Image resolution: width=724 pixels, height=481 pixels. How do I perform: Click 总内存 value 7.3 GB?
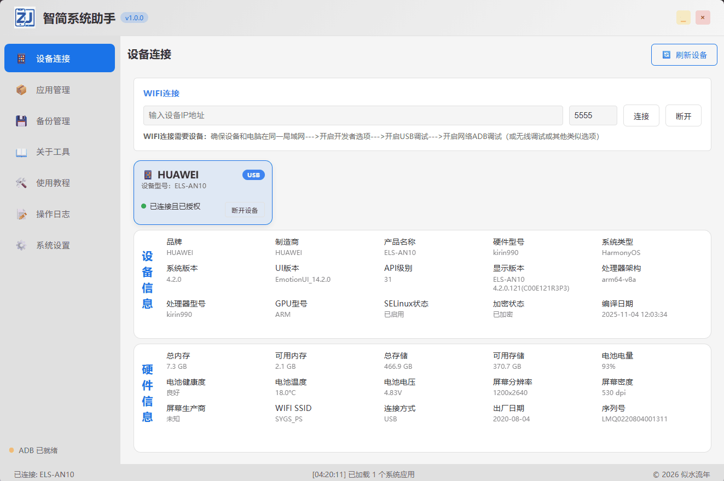[x=177, y=367]
